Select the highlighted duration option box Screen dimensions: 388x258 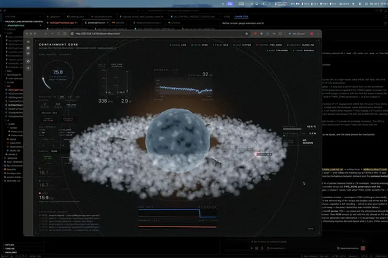point(62,97)
